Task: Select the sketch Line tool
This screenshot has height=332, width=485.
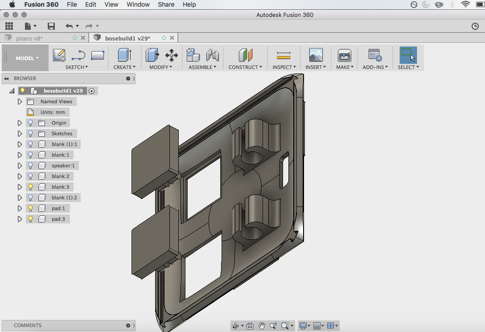Action: [x=78, y=55]
